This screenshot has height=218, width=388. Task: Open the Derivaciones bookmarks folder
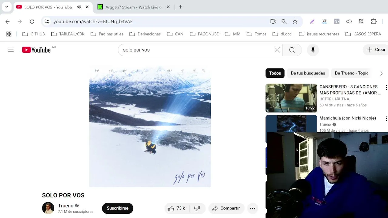(x=145, y=34)
